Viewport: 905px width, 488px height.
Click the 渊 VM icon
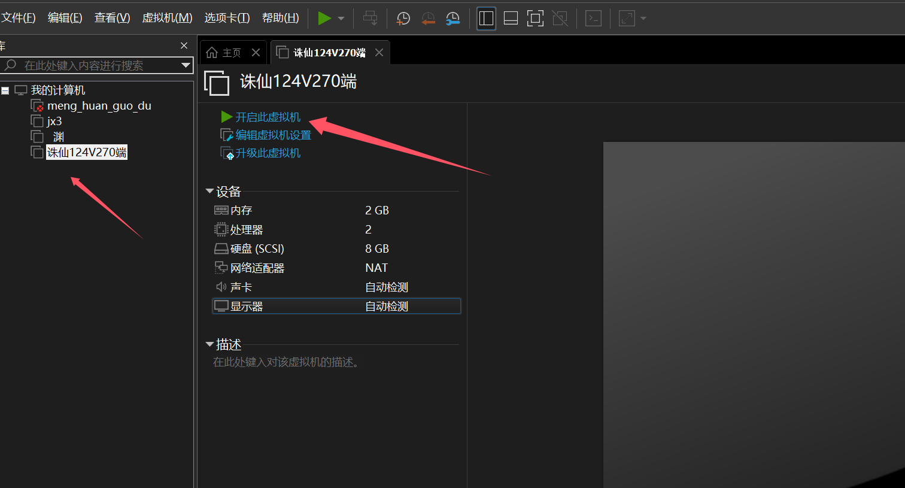click(x=37, y=137)
